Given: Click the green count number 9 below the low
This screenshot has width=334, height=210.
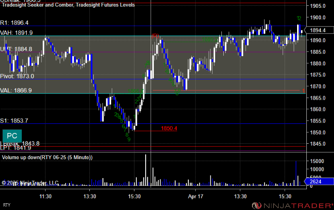Looking at the screenshot, I should coord(129,139).
